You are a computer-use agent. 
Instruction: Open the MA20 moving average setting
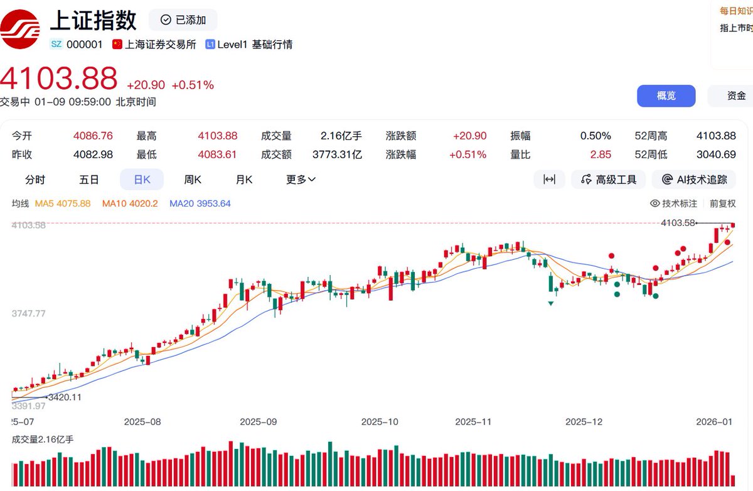pos(200,203)
